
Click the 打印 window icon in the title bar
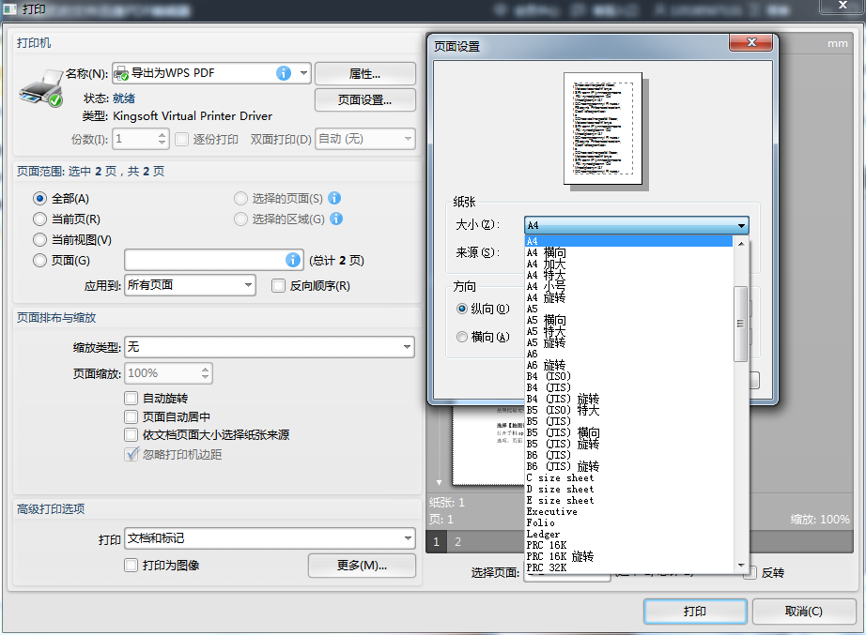11,9
